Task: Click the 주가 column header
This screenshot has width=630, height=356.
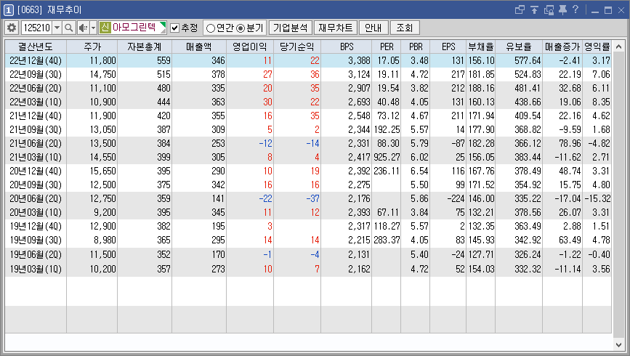Action: pyautogui.click(x=92, y=46)
